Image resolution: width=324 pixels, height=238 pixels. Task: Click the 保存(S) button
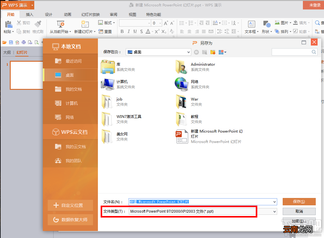click(x=299, y=202)
